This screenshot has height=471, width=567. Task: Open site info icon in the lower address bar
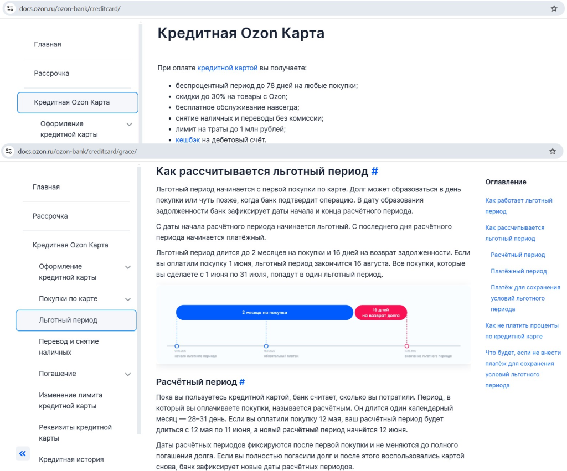click(9, 151)
